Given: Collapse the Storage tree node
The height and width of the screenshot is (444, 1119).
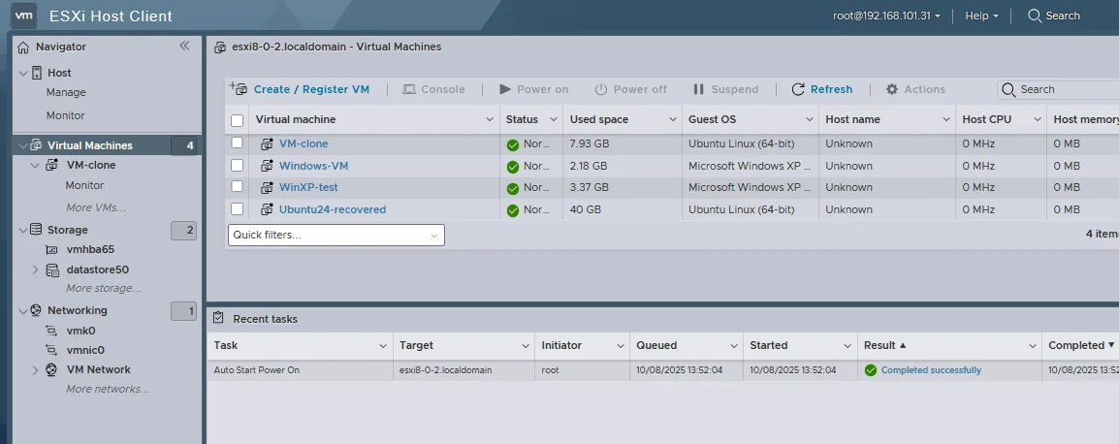Looking at the screenshot, I should [x=23, y=230].
